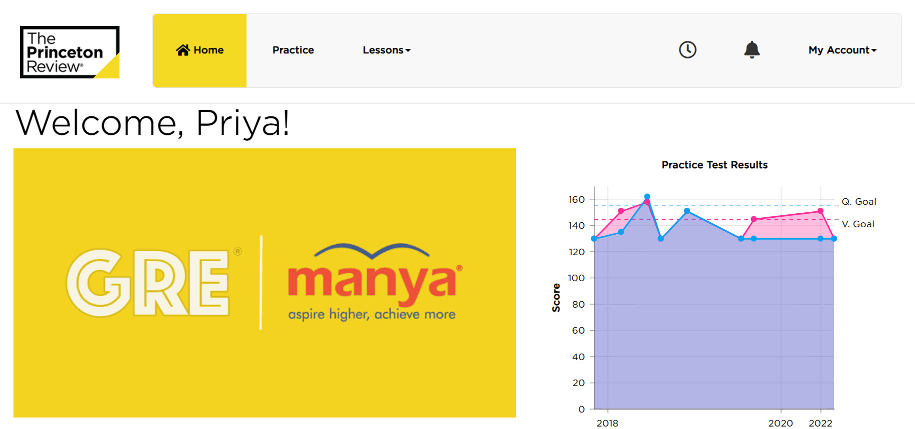Expand the My Account dropdown
The image size is (915, 429).
(x=842, y=50)
